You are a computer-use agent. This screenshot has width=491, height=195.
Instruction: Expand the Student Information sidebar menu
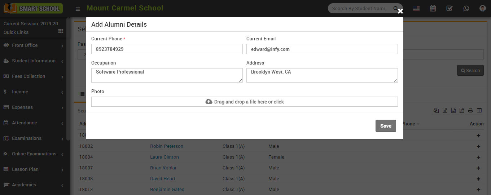[x=34, y=61]
